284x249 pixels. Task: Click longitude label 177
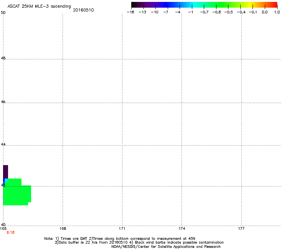[241, 229]
